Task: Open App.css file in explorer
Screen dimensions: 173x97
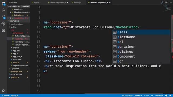Action: click(x=18, y=51)
